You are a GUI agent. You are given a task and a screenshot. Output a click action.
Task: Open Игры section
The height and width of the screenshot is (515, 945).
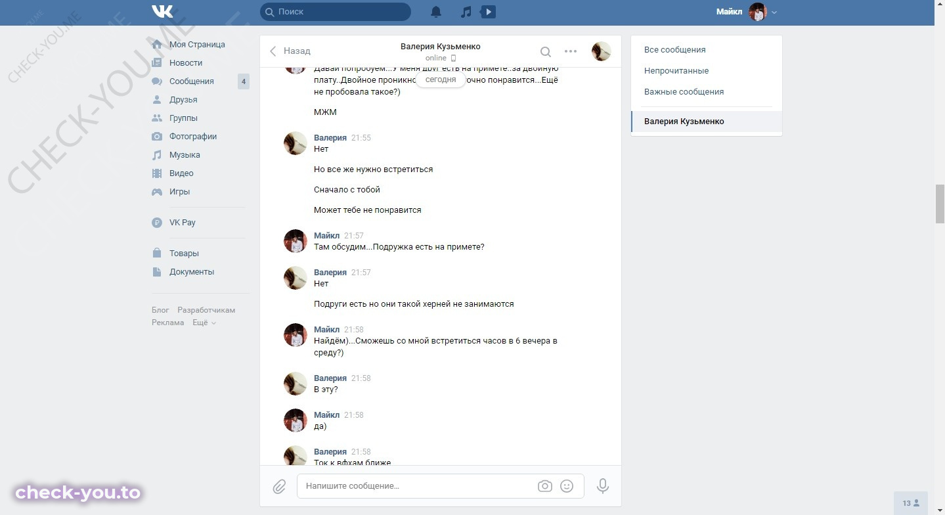pos(179,192)
